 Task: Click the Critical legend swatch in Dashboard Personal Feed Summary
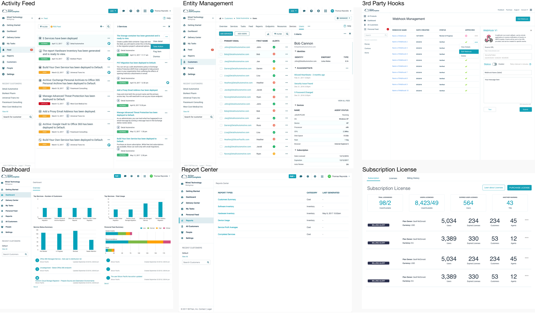click(x=164, y=228)
